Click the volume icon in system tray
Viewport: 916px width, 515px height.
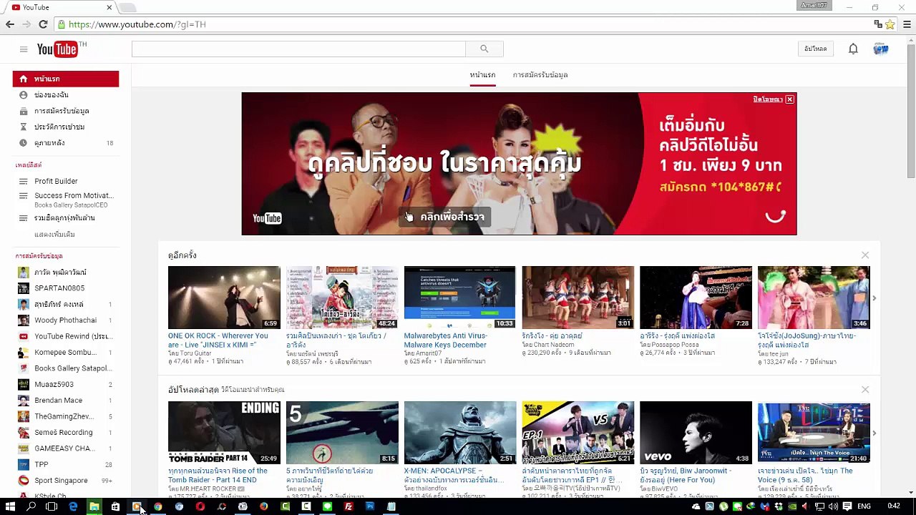[832, 506]
